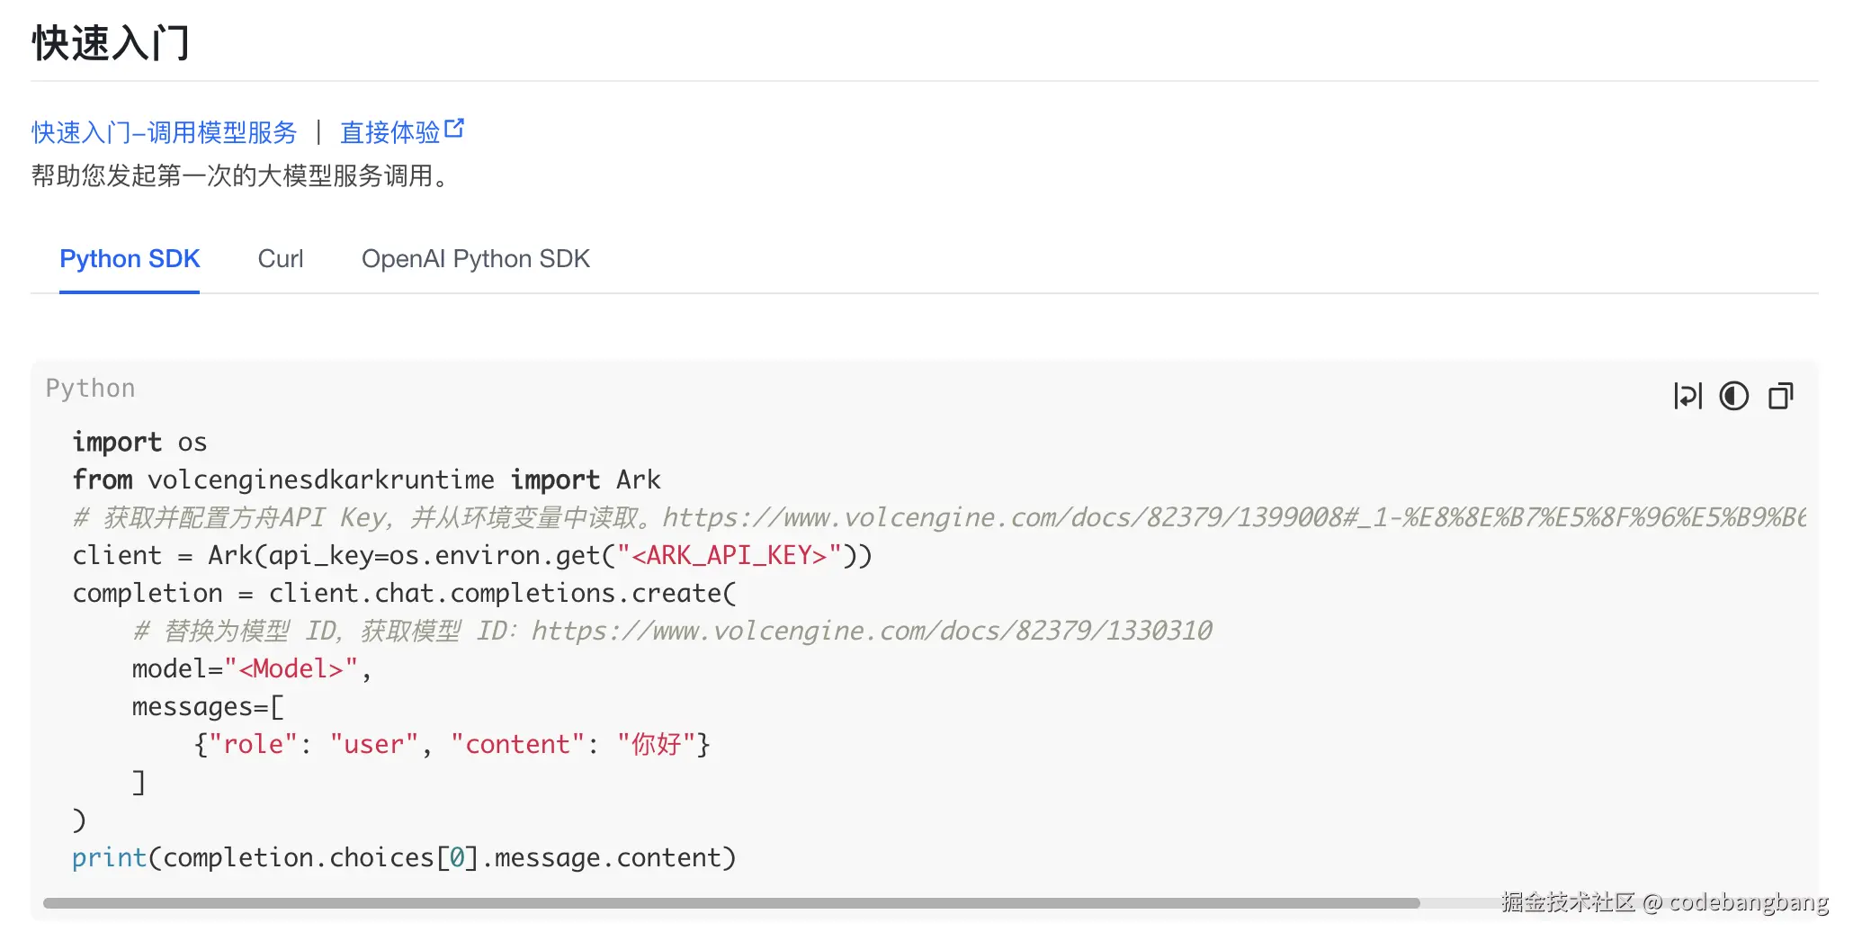This screenshot has height=941, width=1853.
Task: Click the 快速入门 page title
Action: pos(110,41)
